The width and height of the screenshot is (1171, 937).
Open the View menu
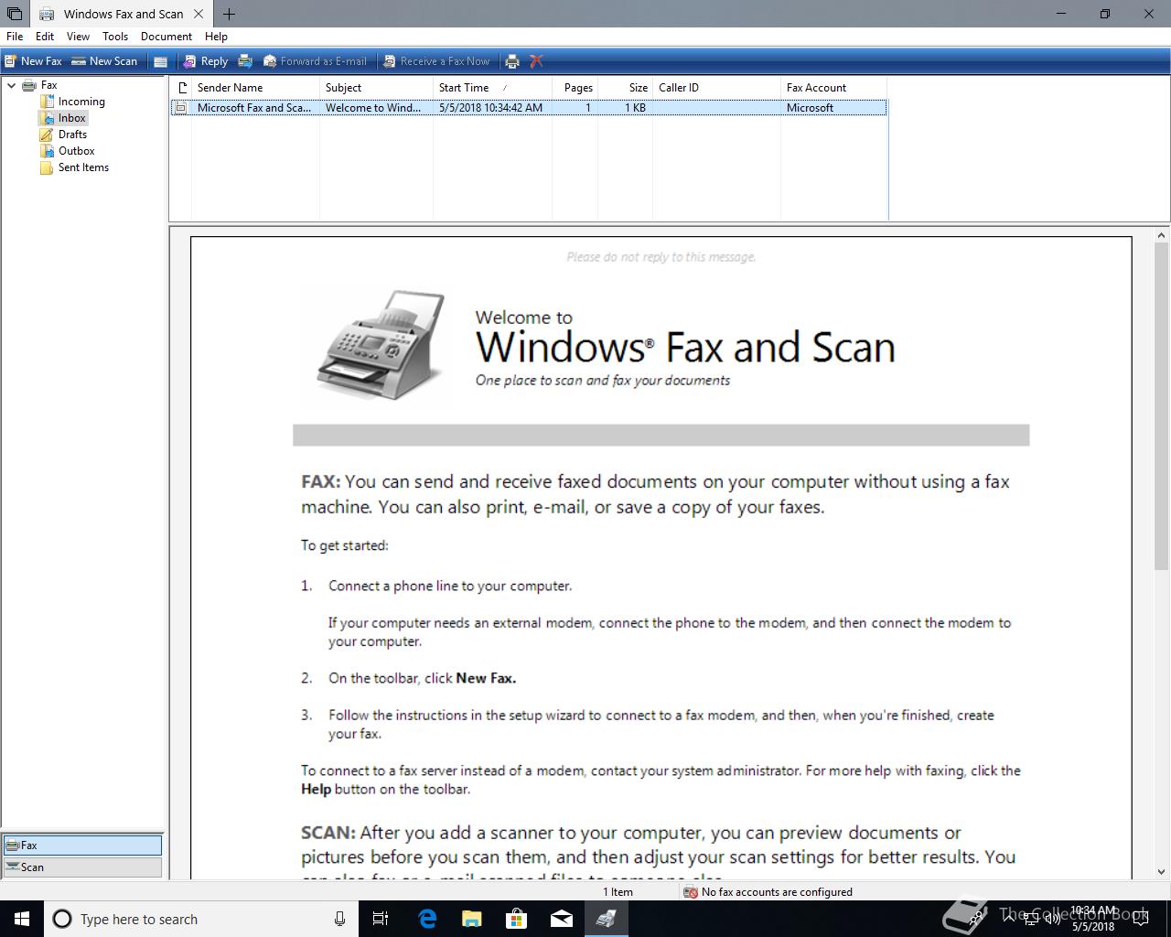[78, 37]
